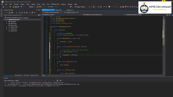Click the Save file toolbar icon

point(16,7)
